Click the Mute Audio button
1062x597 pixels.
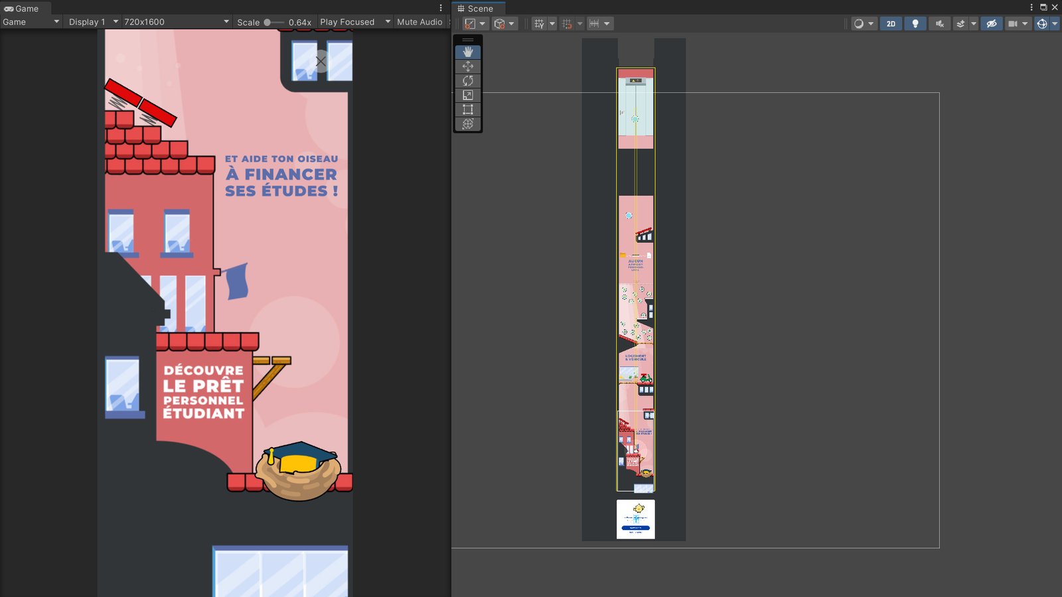(419, 22)
